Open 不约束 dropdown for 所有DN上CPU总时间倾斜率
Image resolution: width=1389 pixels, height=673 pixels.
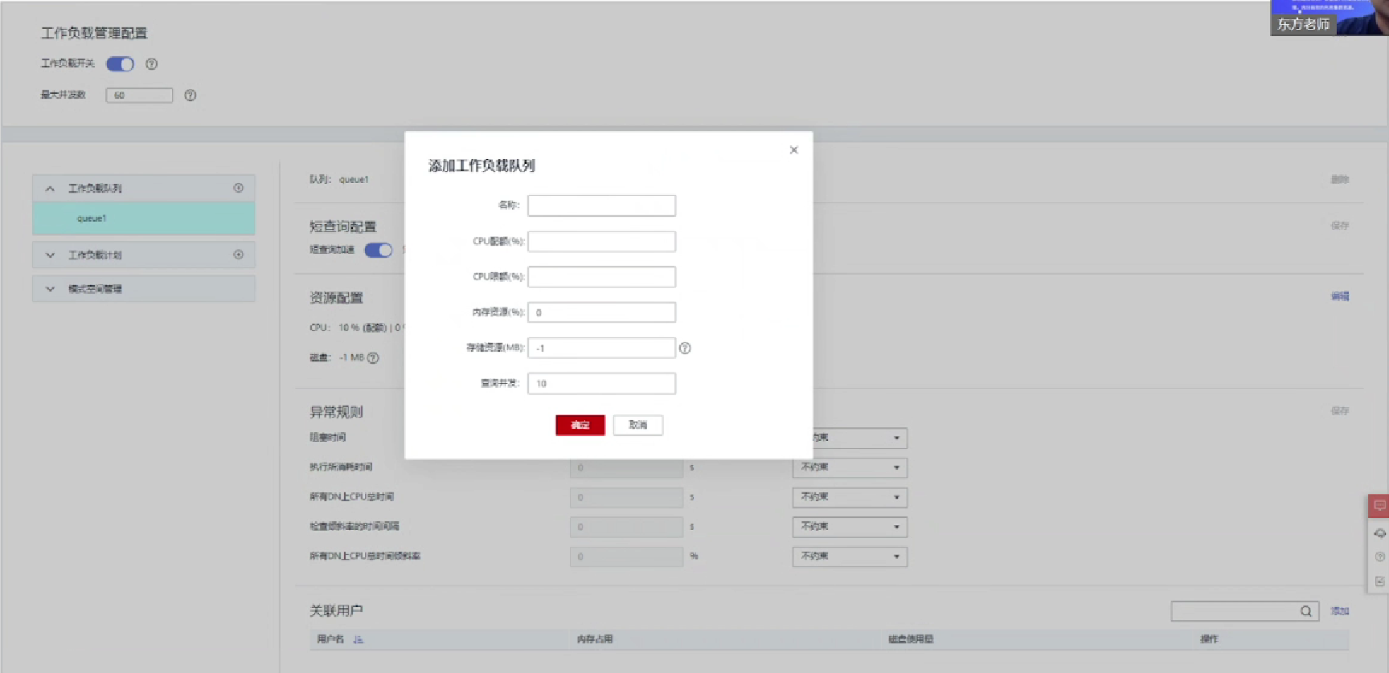pyautogui.click(x=850, y=557)
